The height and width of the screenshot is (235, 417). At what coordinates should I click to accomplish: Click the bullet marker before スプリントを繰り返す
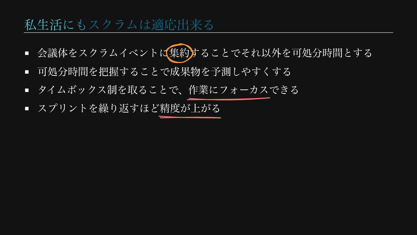pyautogui.click(x=27, y=108)
